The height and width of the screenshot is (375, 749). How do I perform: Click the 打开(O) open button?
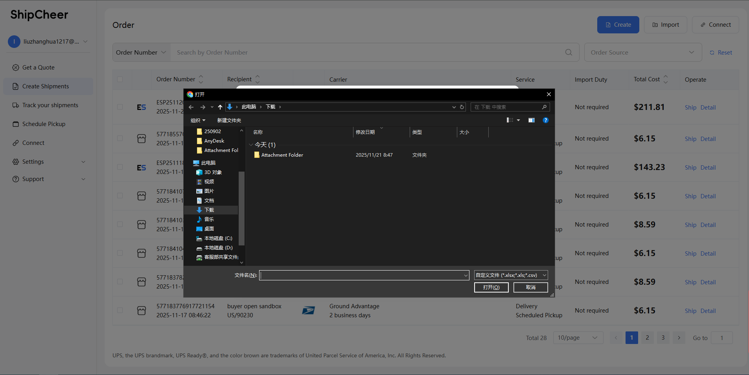click(x=491, y=287)
